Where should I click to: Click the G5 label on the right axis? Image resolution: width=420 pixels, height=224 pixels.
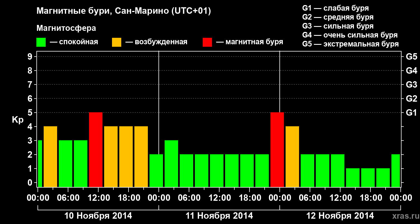[411, 57]
